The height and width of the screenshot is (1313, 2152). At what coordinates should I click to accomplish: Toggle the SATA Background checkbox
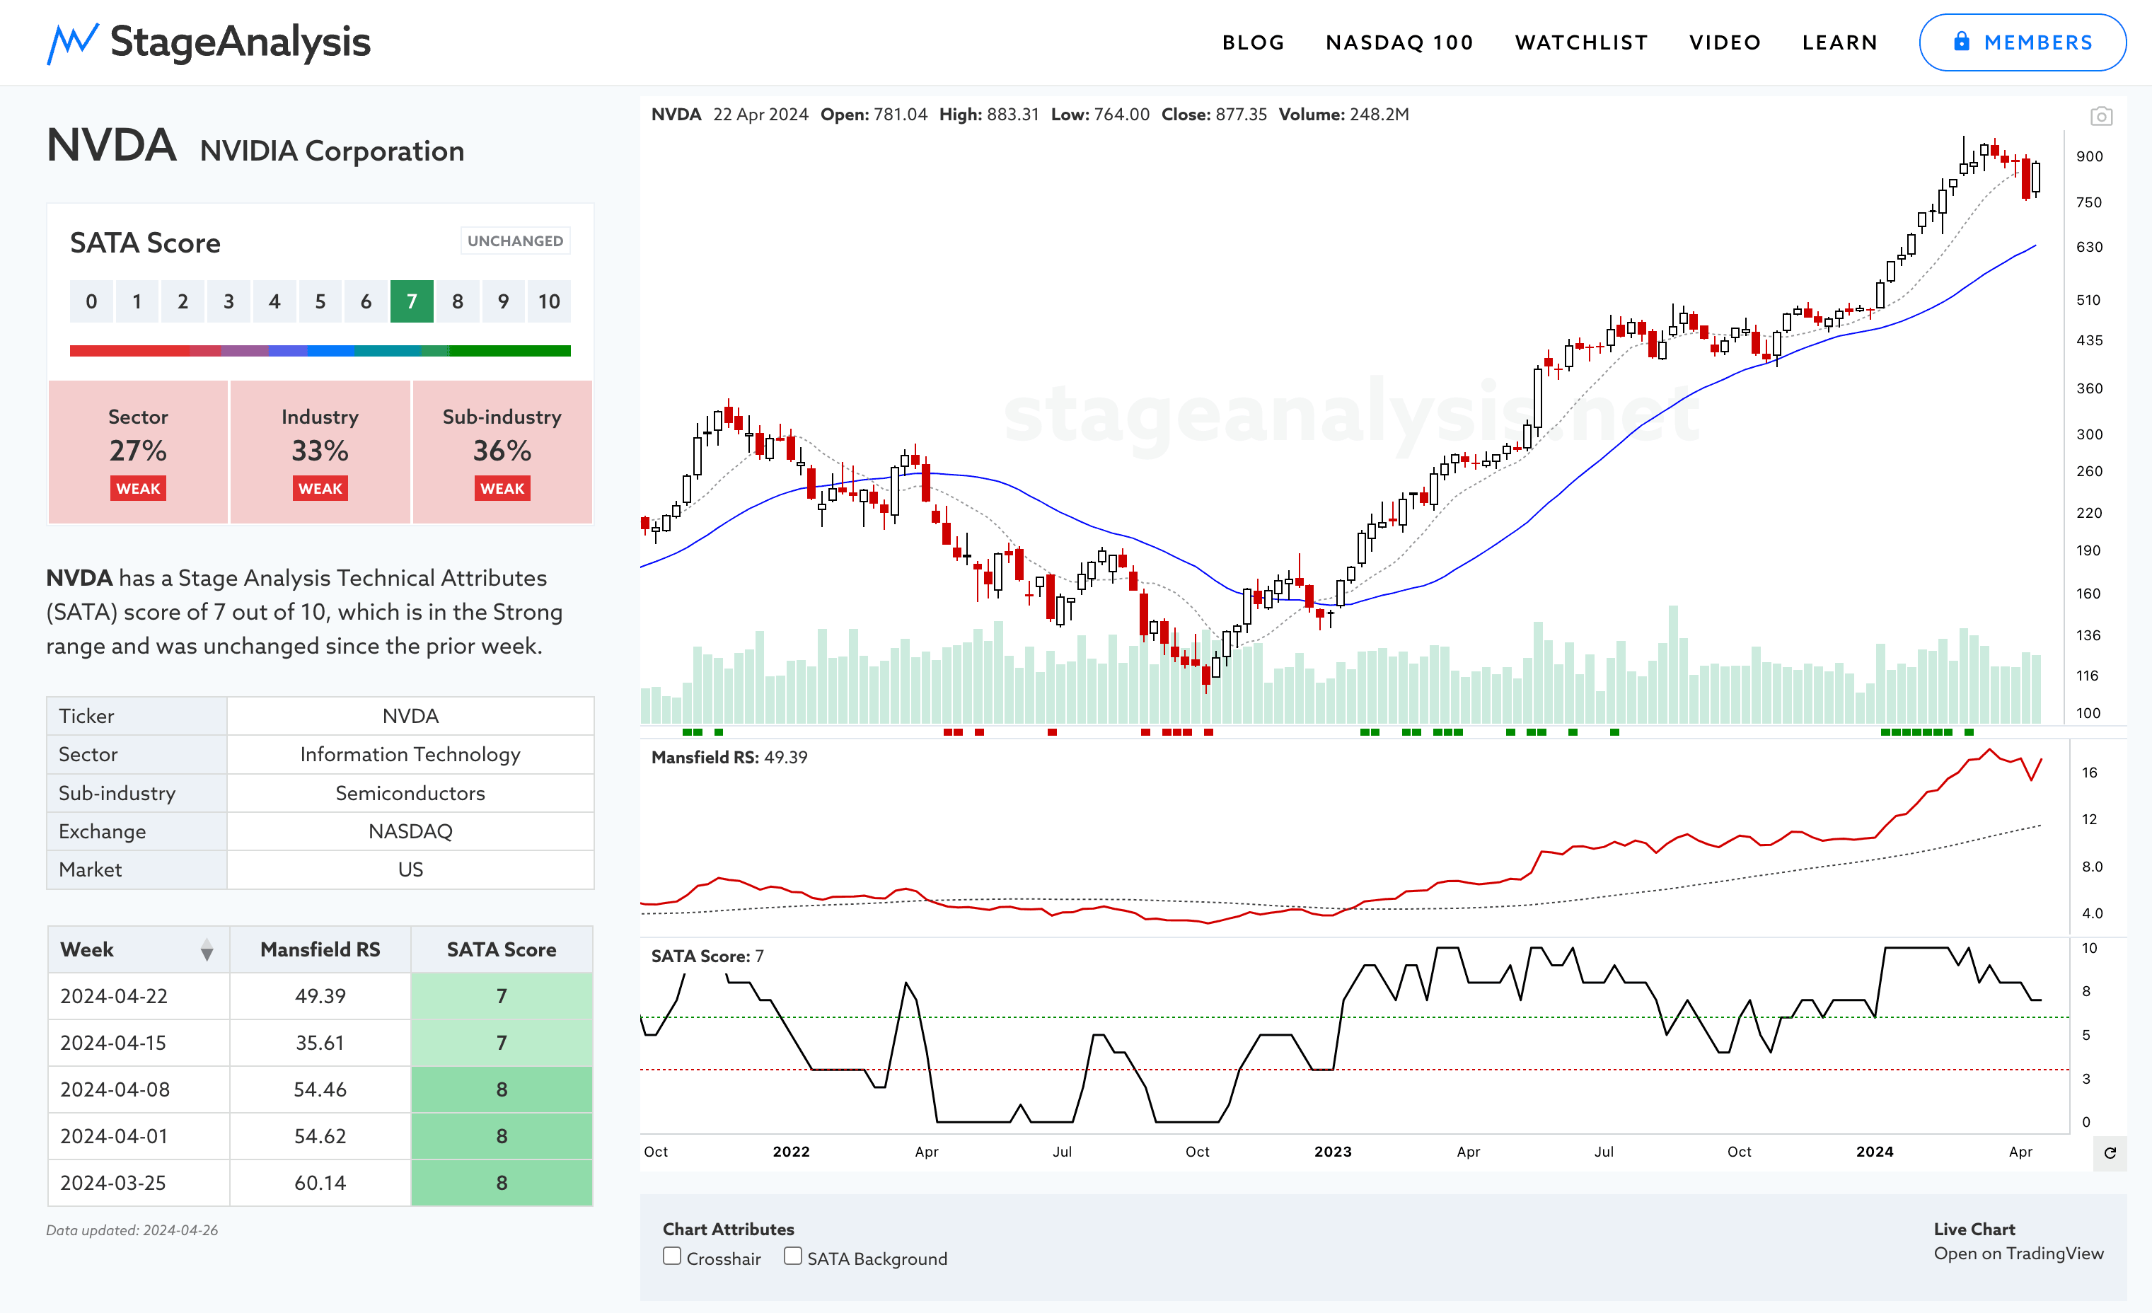(x=792, y=1256)
